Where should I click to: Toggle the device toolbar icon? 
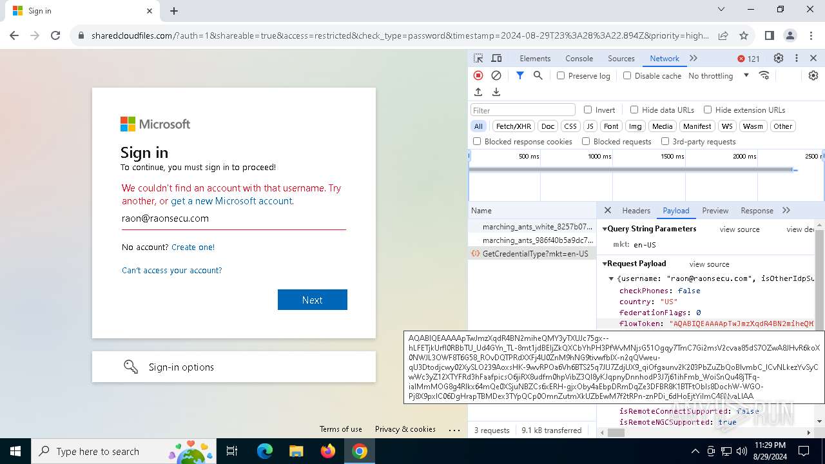click(x=496, y=58)
